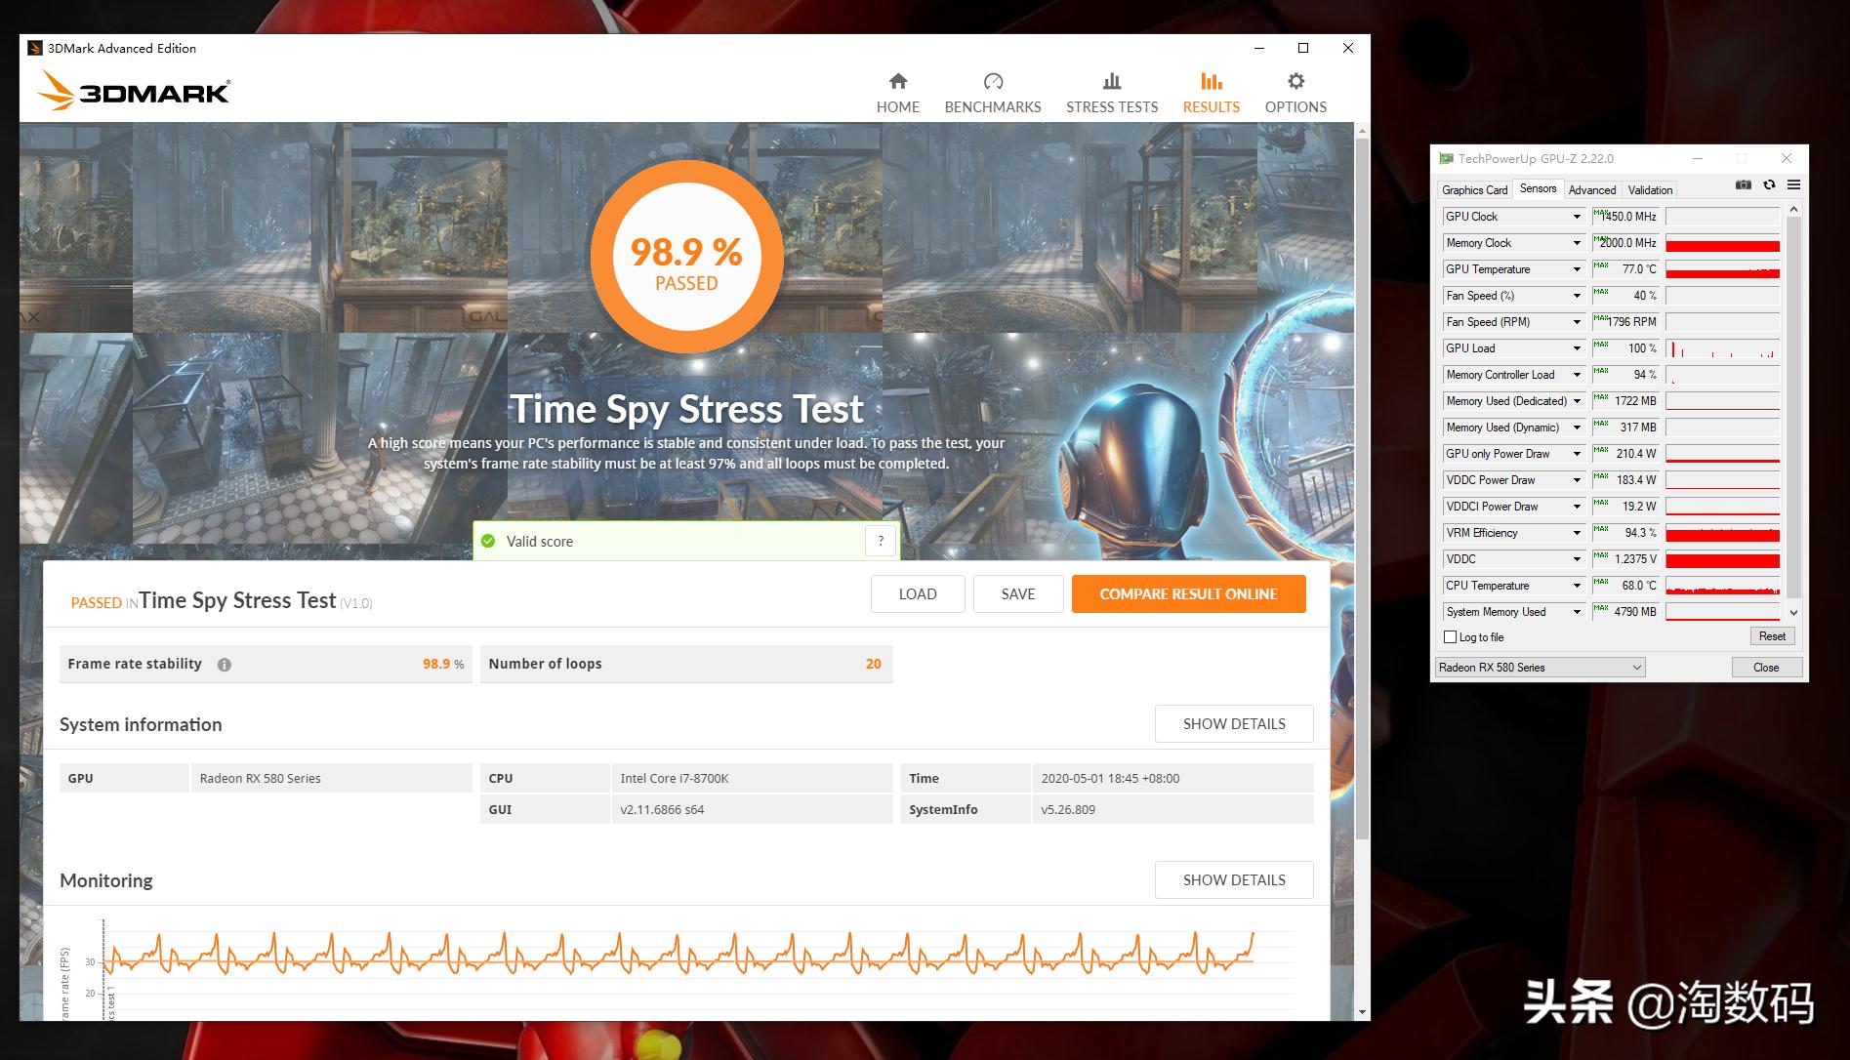
Task: Expand the GPU Load sensor dropdown
Action: (x=1576, y=348)
